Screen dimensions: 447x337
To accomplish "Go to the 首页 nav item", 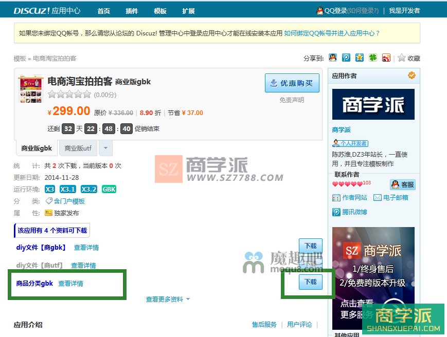I will (x=103, y=11).
